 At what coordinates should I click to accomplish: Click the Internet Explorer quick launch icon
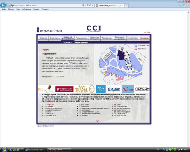pyautogui.click(x=18, y=150)
